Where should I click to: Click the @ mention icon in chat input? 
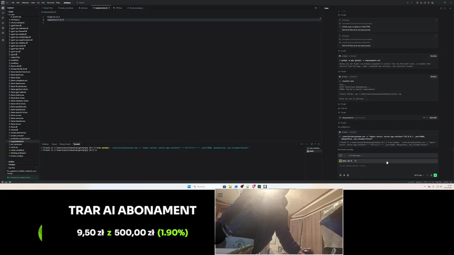[x=340, y=175]
